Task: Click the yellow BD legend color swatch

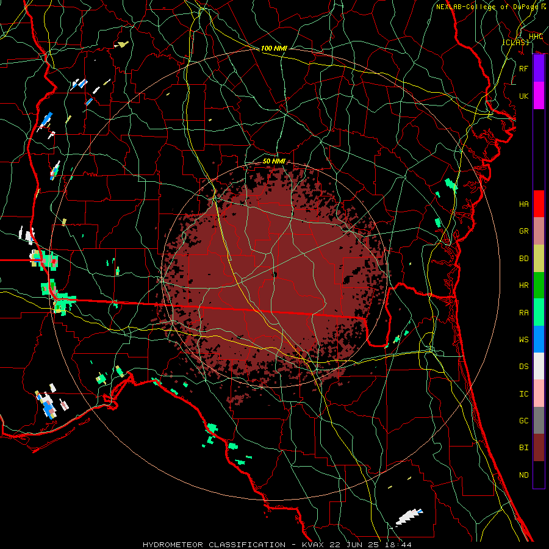Action: [x=539, y=258]
